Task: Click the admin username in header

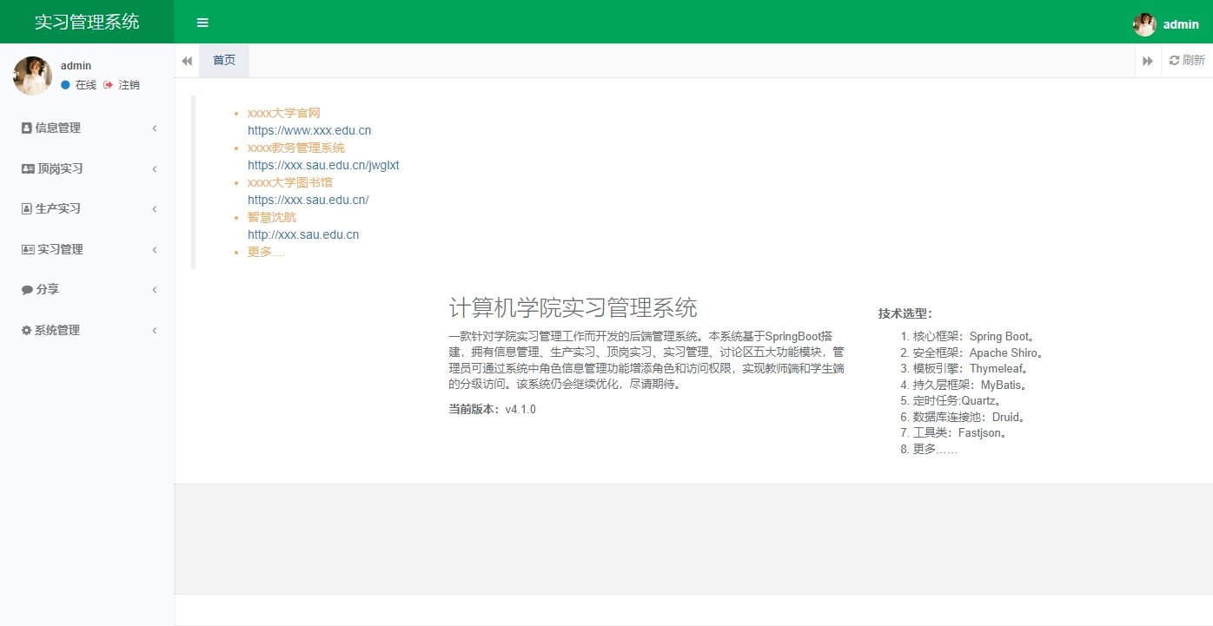Action: [x=1181, y=24]
